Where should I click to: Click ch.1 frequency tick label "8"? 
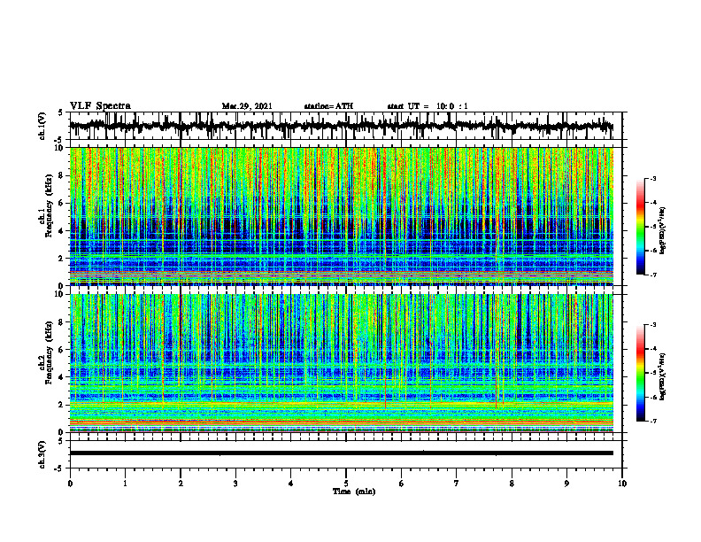(61, 175)
